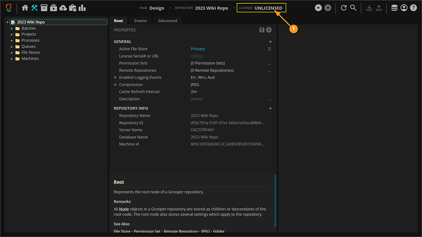This screenshot has width=422, height=237.
Task: Click the help question mark icon
Action: pyautogui.click(x=413, y=8)
